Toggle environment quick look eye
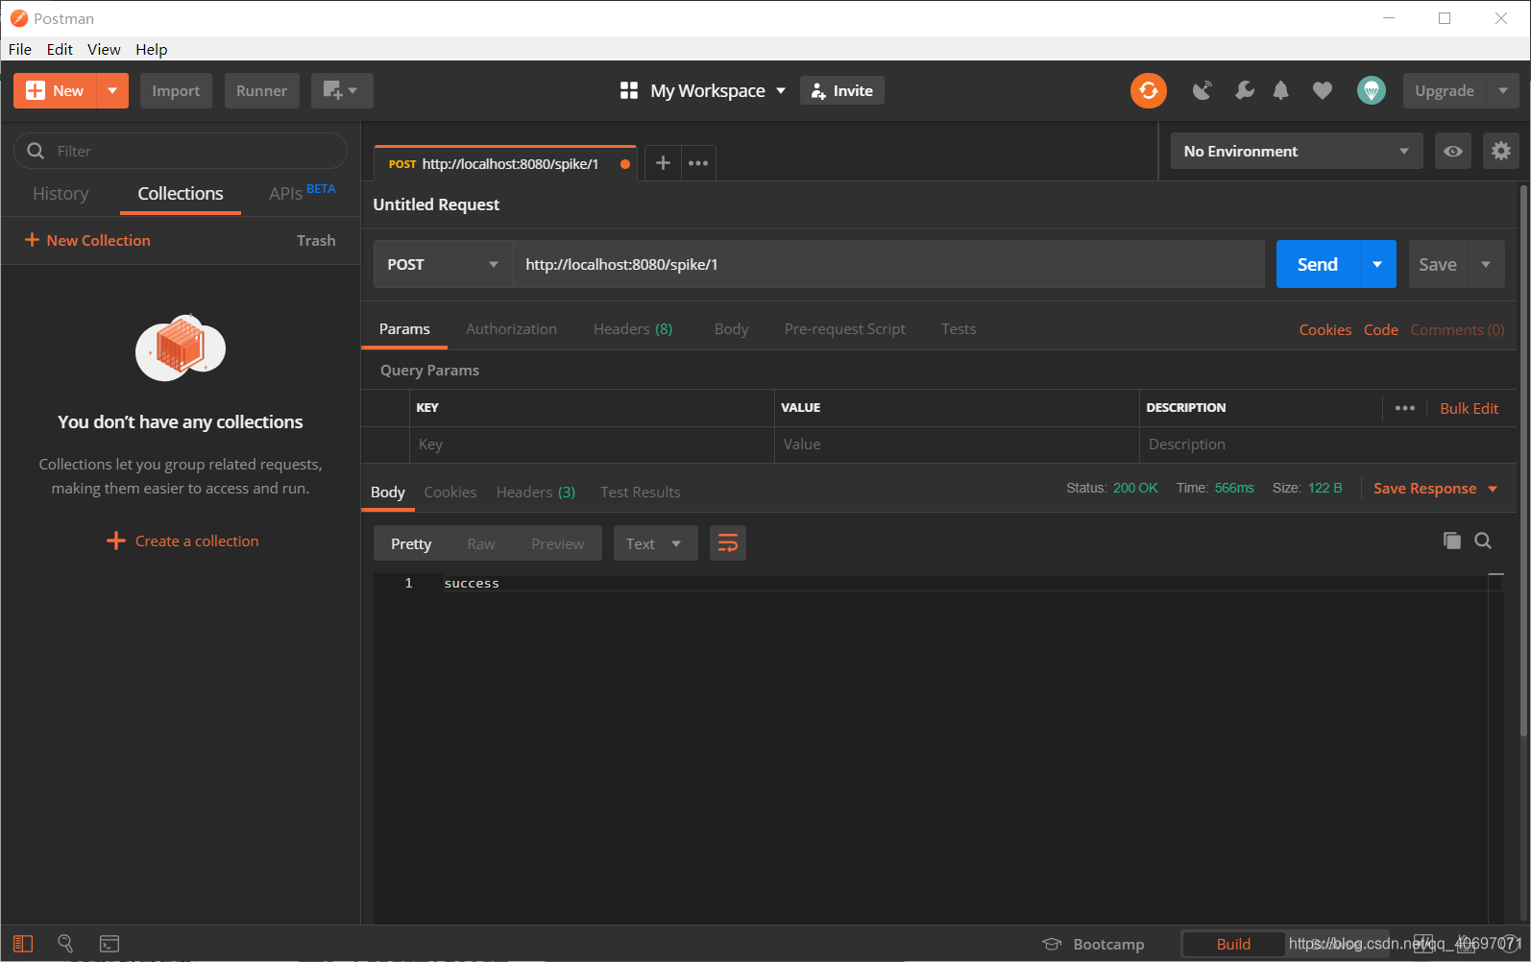The height and width of the screenshot is (962, 1531). [1453, 151]
